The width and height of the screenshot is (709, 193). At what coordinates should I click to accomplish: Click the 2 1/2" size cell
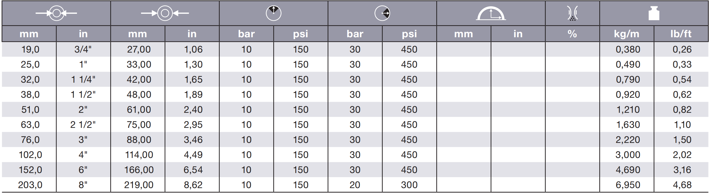pyautogui.click(x=83, y=125)
